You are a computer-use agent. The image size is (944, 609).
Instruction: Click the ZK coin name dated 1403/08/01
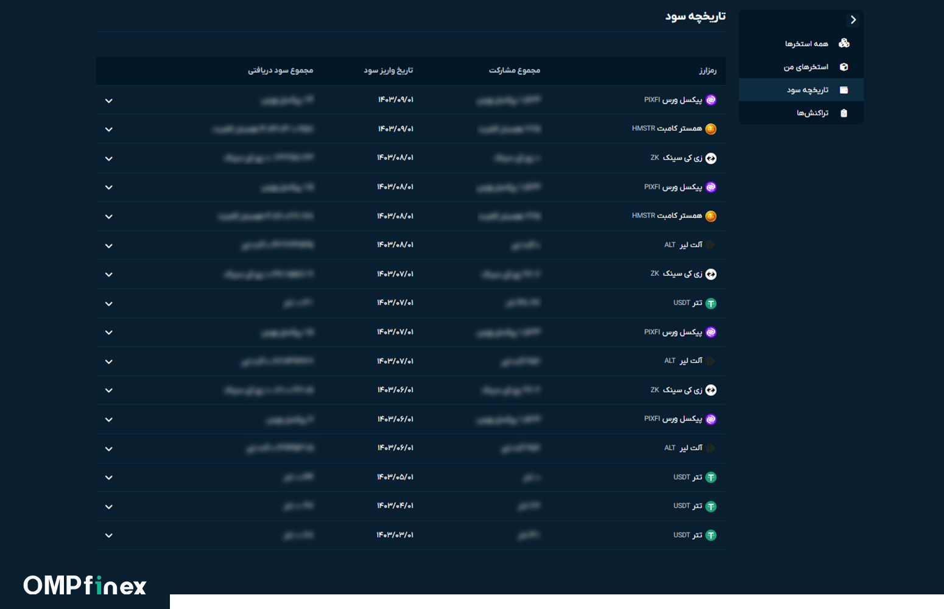pos(676,158)
